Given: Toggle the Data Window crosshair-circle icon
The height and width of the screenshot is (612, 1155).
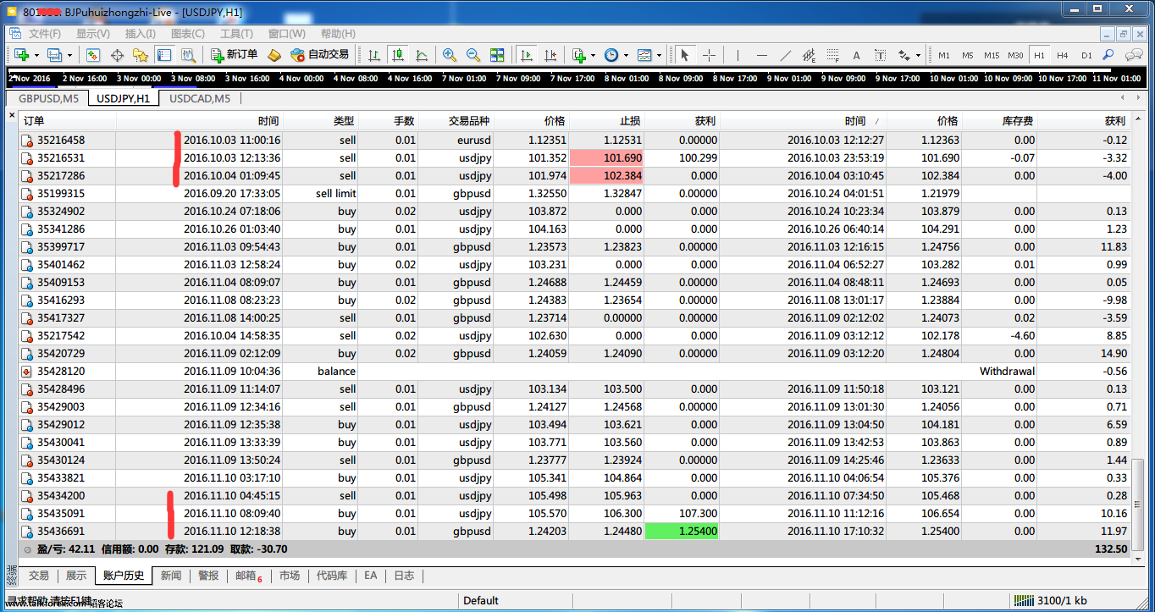Looking at the screenshot, I should click(x=117, y=55).
